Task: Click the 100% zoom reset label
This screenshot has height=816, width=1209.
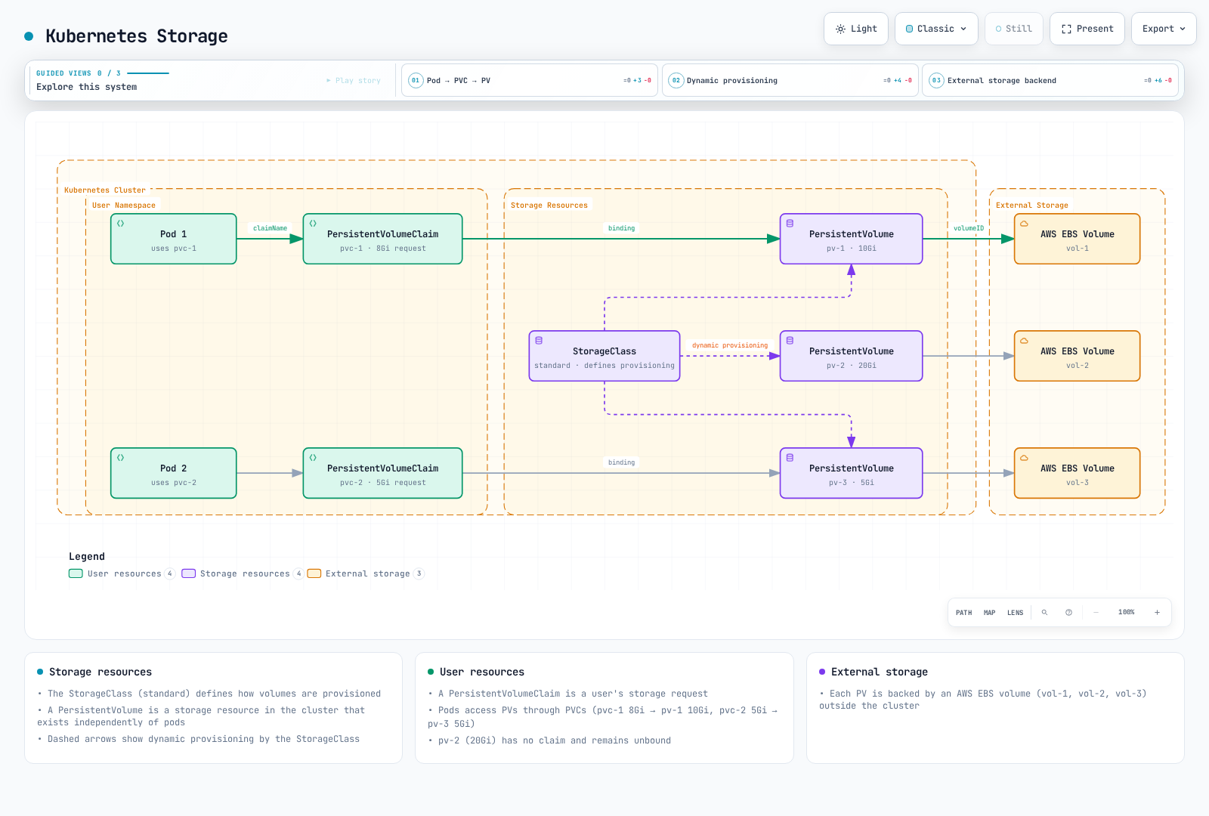Action: pos(1126,613)
